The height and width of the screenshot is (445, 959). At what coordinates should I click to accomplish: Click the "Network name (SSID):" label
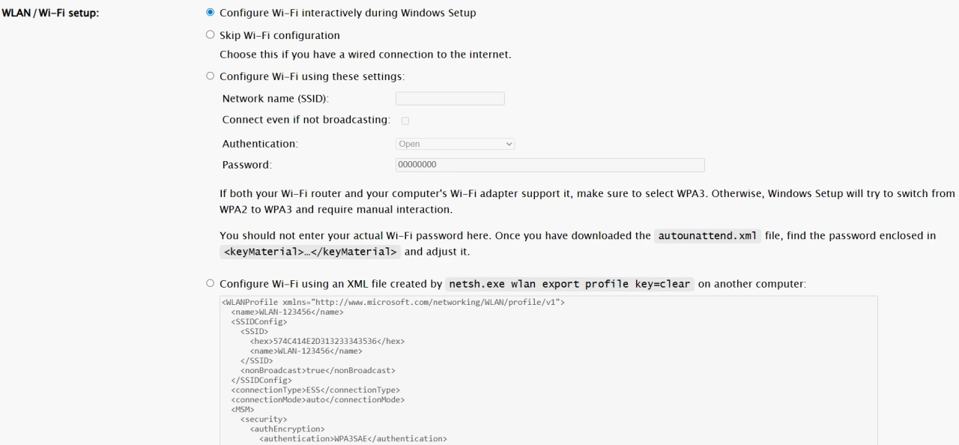[x=276, y=99]
